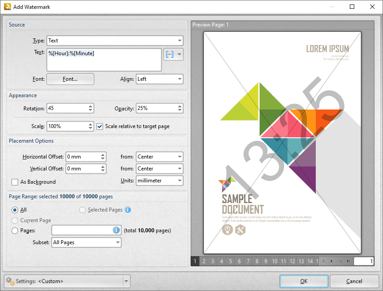This screenshot has height=291, width=383.
Task: Open the Subset All Pages dropdown
Action: point(86,242)
